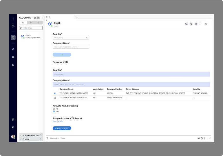
Task: Click company number 0011781
Action: tap(110, 93)
